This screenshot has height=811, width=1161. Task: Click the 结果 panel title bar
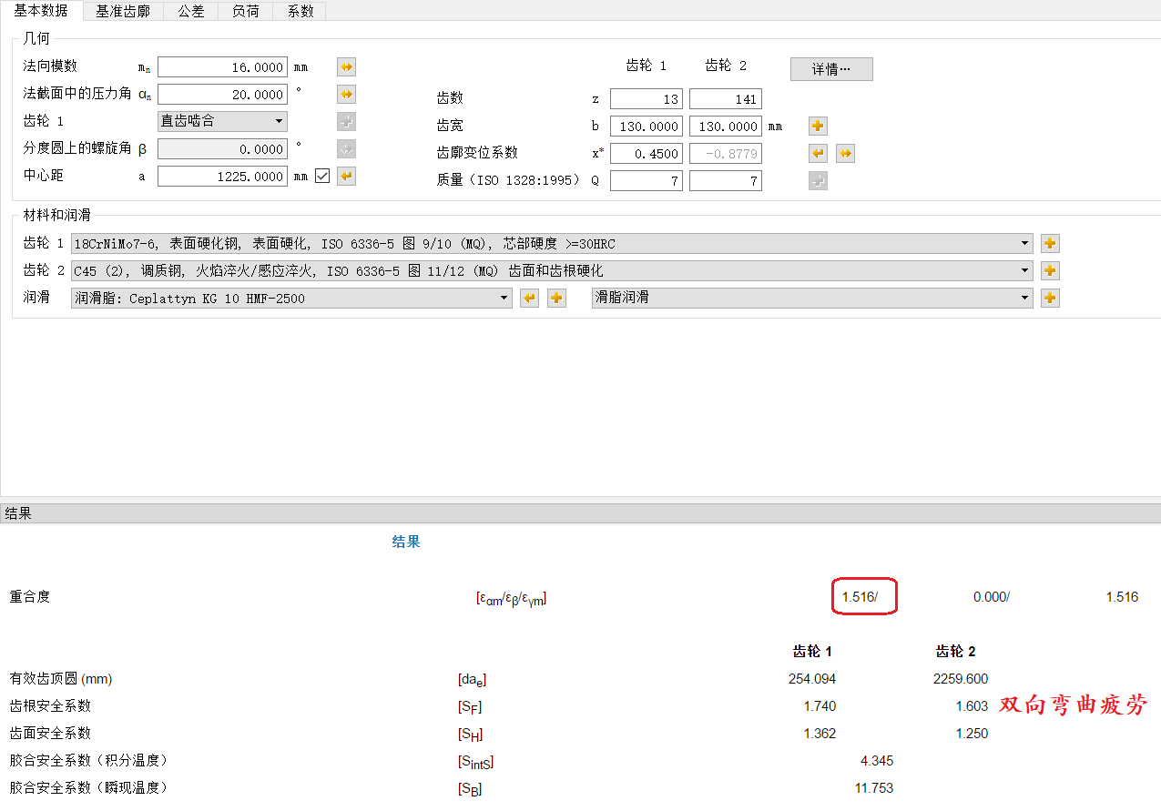tap(580, 512)
